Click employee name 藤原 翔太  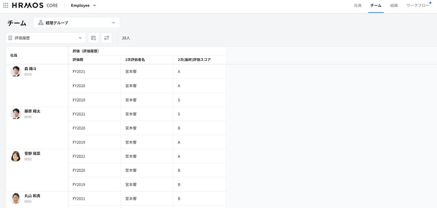tap(32, 111)
